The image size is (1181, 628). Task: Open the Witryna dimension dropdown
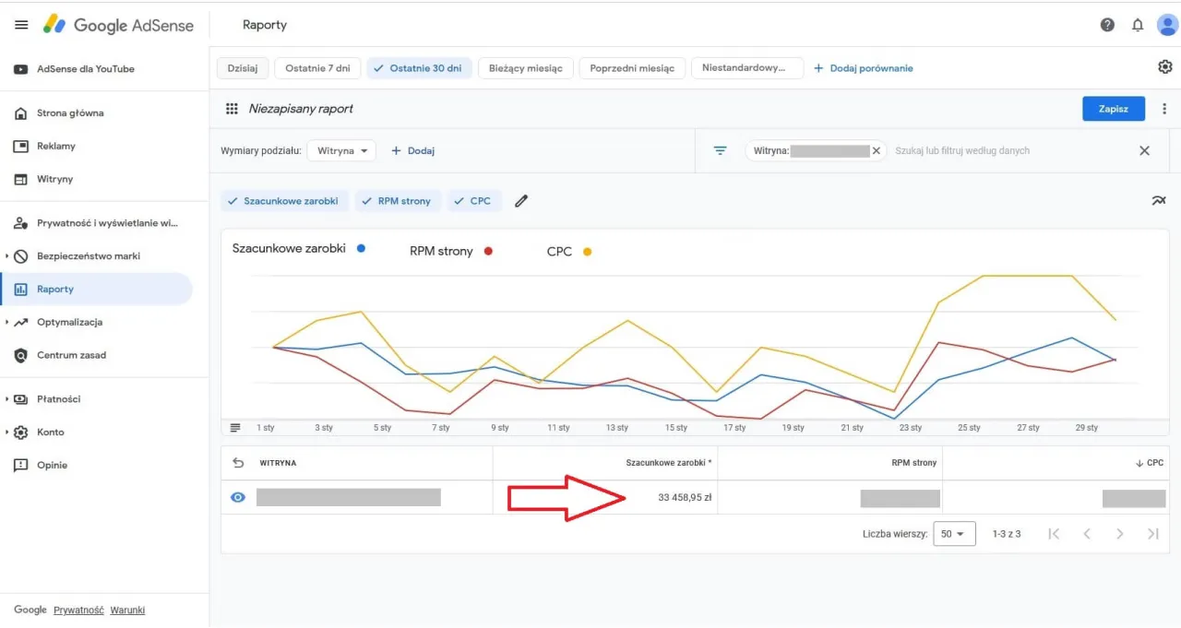[341, 150]
